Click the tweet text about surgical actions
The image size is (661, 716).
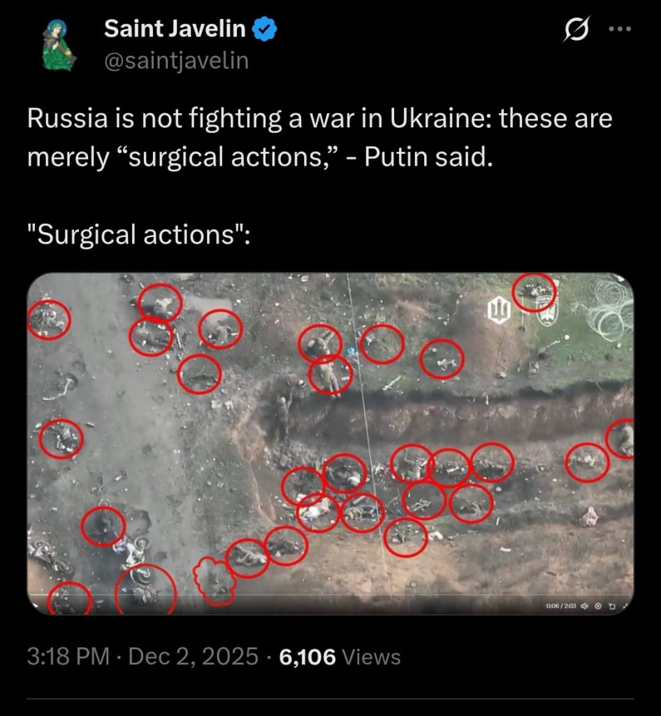[x=319, y=138]
